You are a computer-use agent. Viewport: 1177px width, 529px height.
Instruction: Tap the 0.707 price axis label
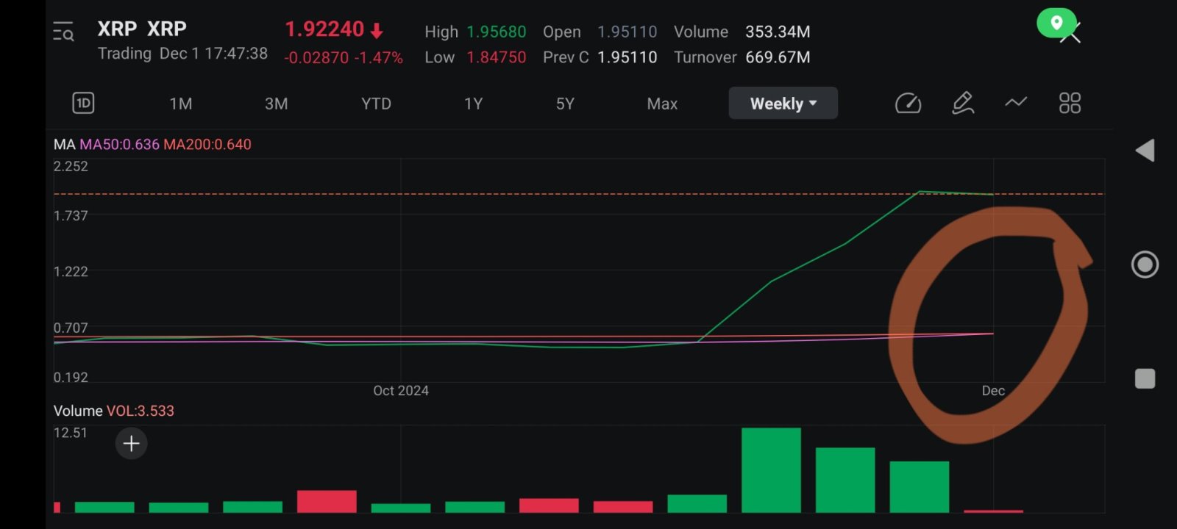click(71, 328)
